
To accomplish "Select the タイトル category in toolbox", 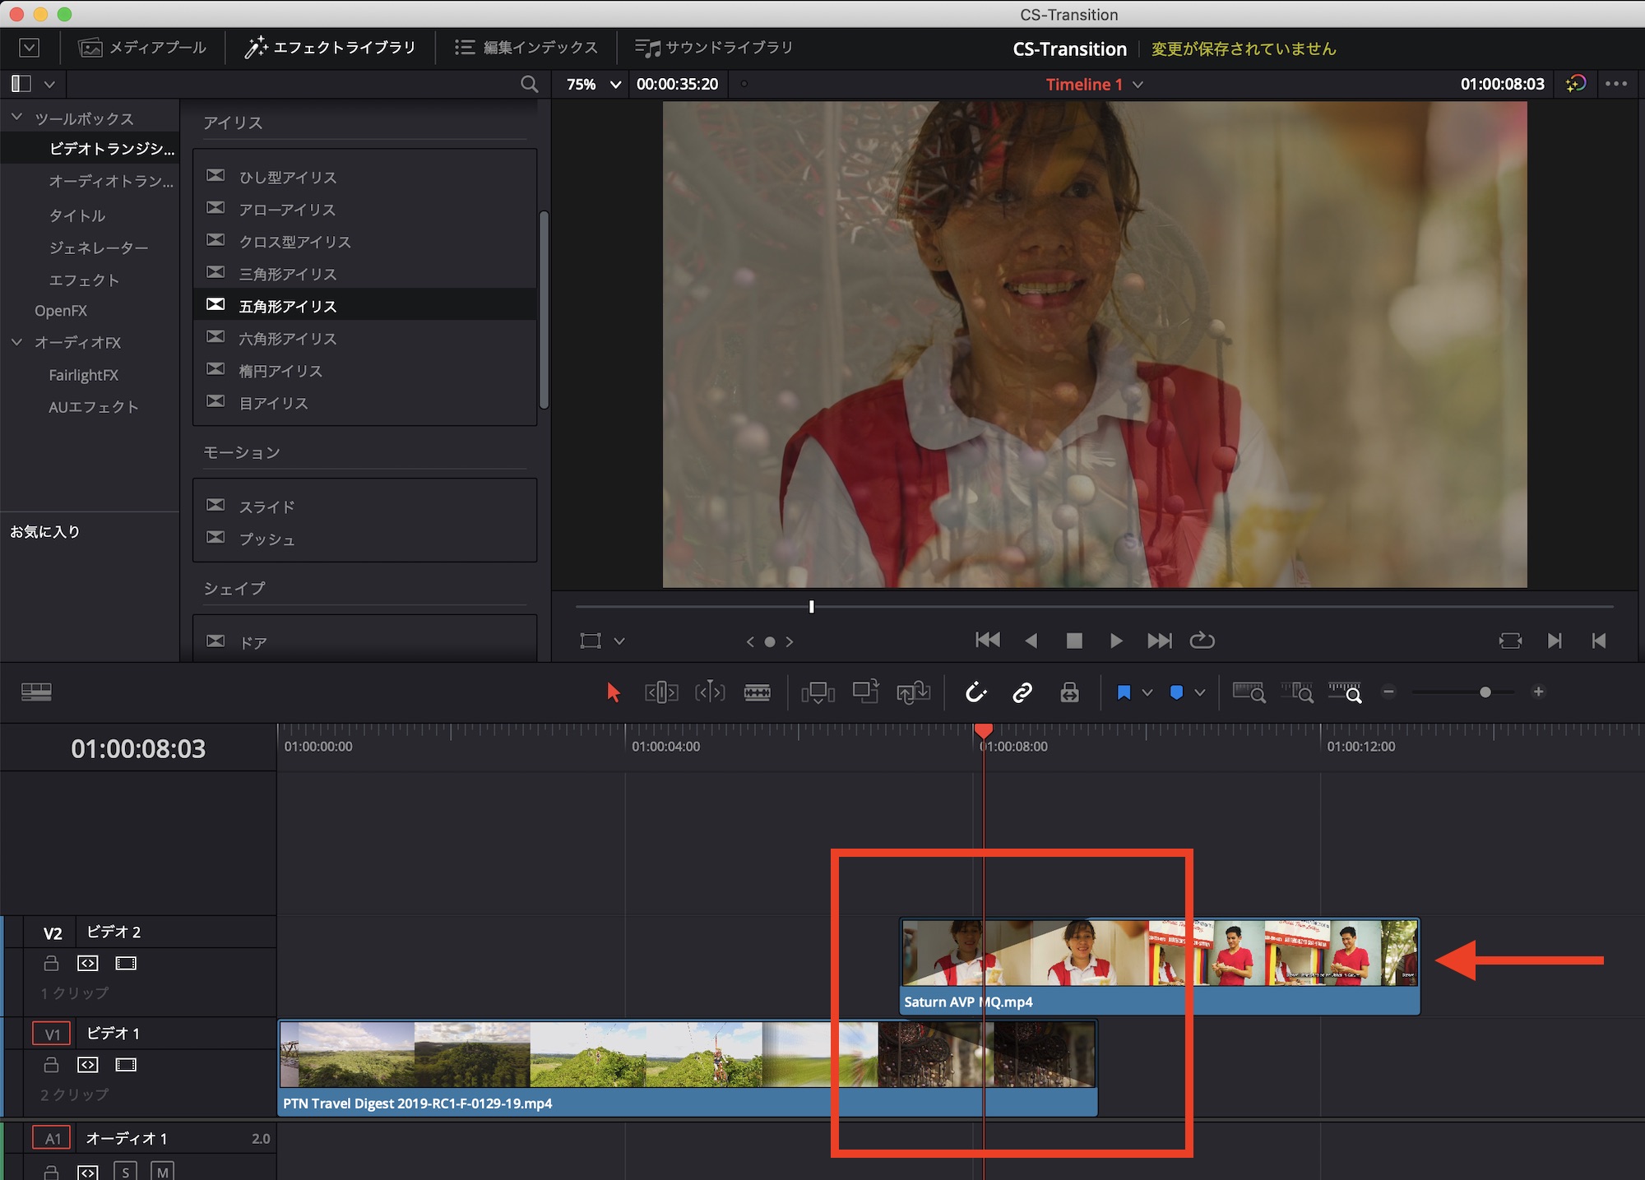I will tap(77, 215).
